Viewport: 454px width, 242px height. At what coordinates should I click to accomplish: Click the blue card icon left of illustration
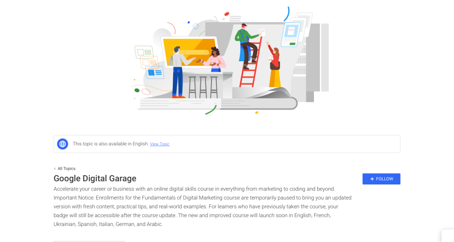click(x=155, y=73)
